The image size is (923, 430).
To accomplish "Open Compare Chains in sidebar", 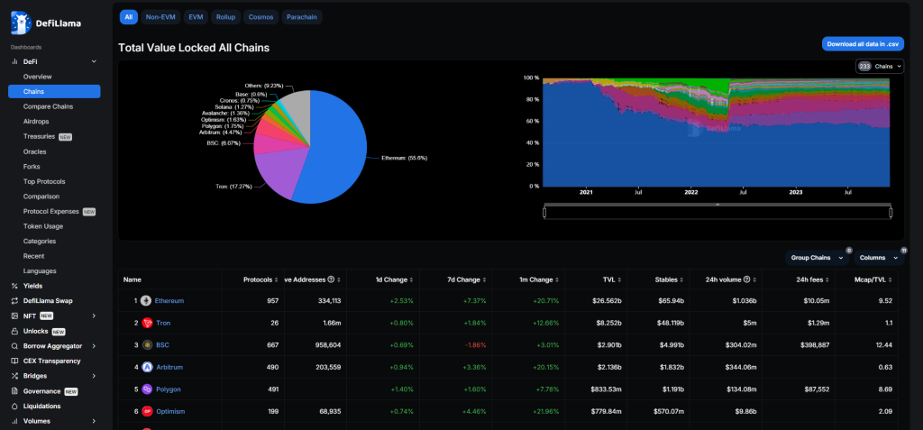I will point(47,106).
